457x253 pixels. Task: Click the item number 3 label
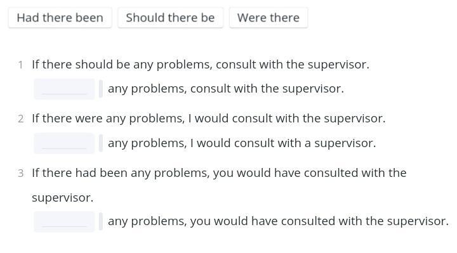pyautogui.click(x=20, y=173)
